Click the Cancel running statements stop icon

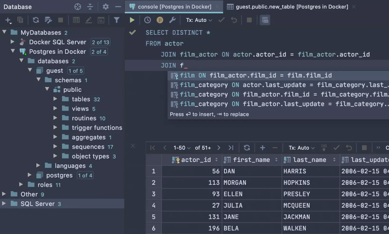249,20
